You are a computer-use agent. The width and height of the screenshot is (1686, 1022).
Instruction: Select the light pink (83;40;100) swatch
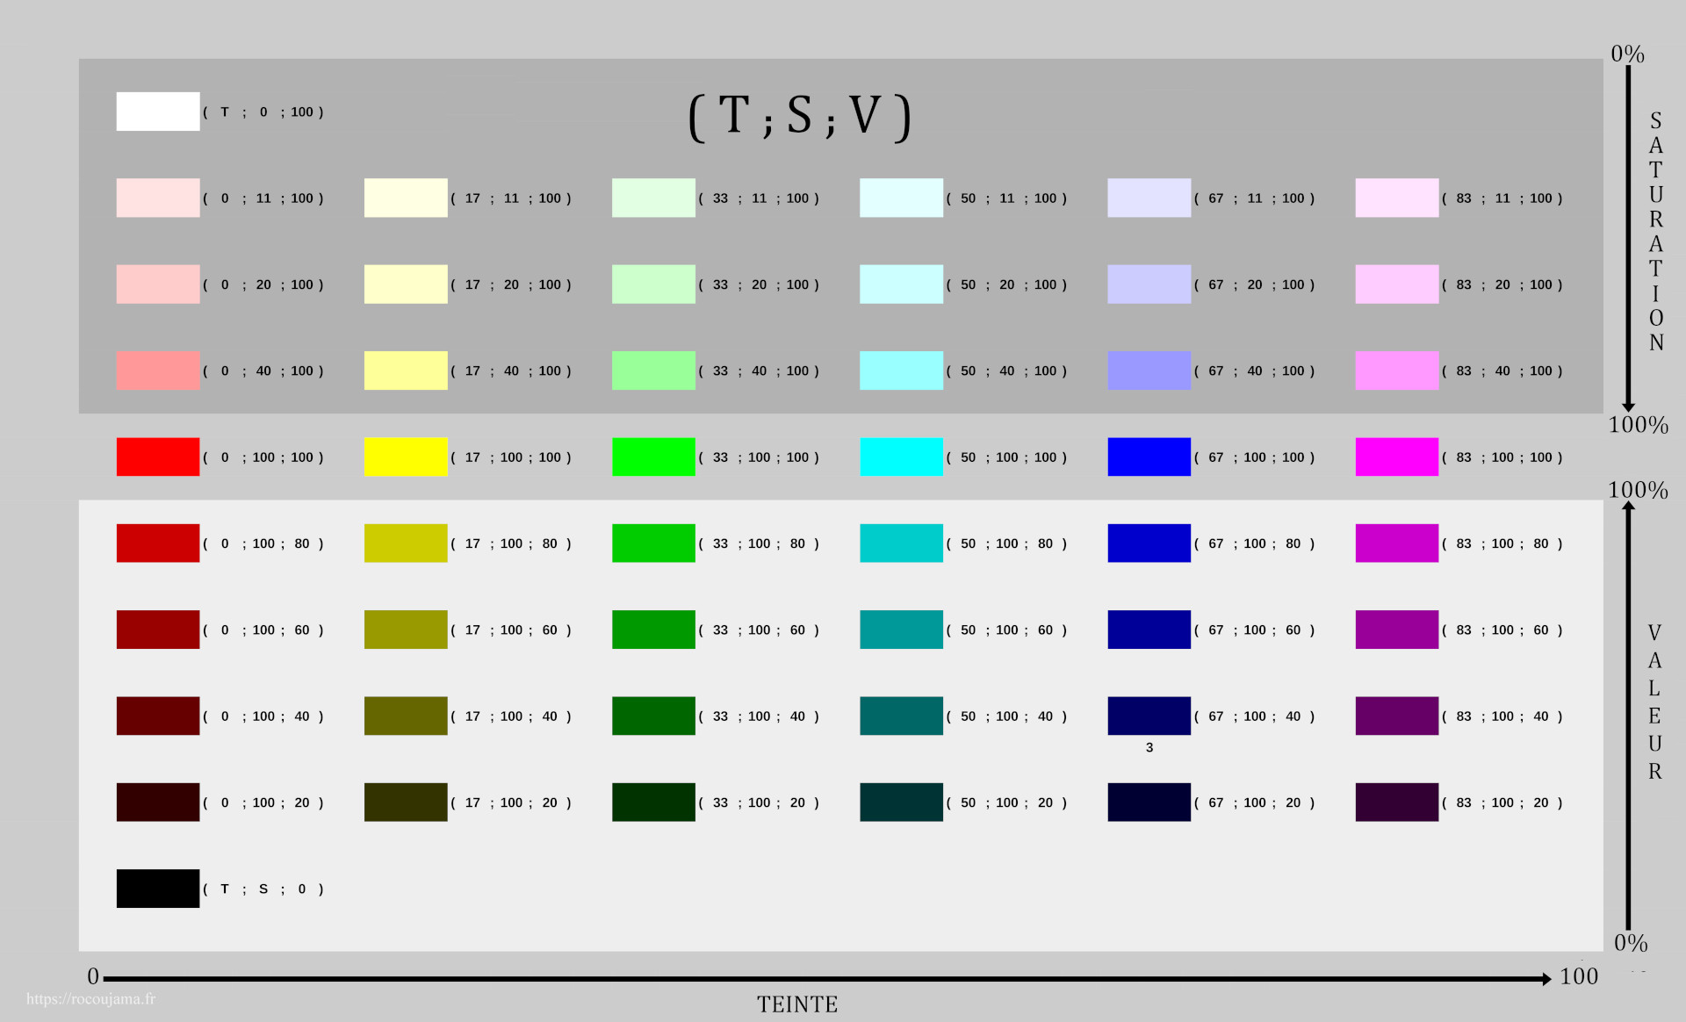[1397, 371]
